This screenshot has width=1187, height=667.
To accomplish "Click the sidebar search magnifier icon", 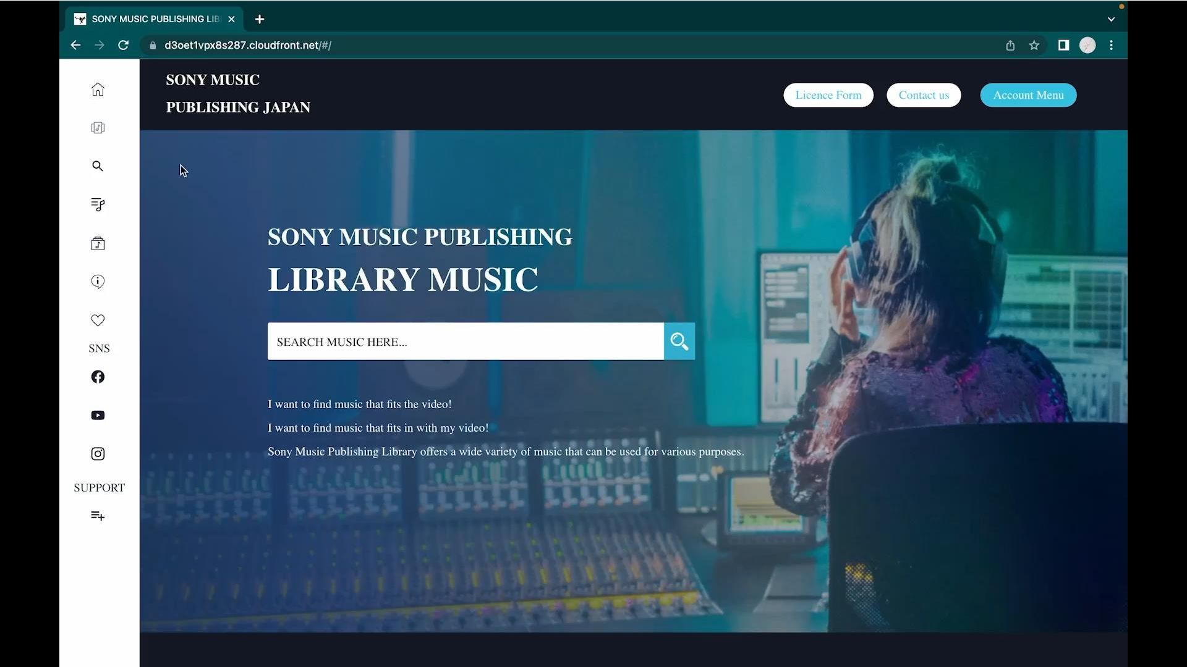I will click(x=98, y=166).
